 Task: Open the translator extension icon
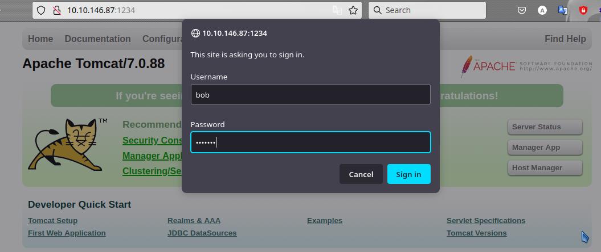563,10
